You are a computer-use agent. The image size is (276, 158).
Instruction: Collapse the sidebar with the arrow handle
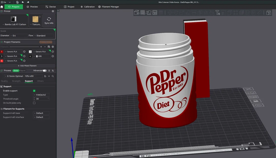[58, 11]
